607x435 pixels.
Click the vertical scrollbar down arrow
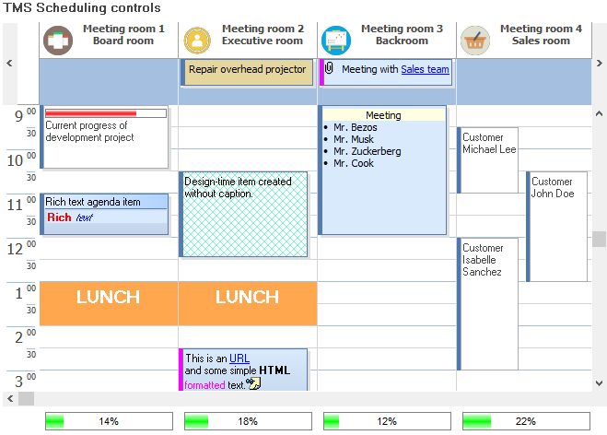(599, 382)
